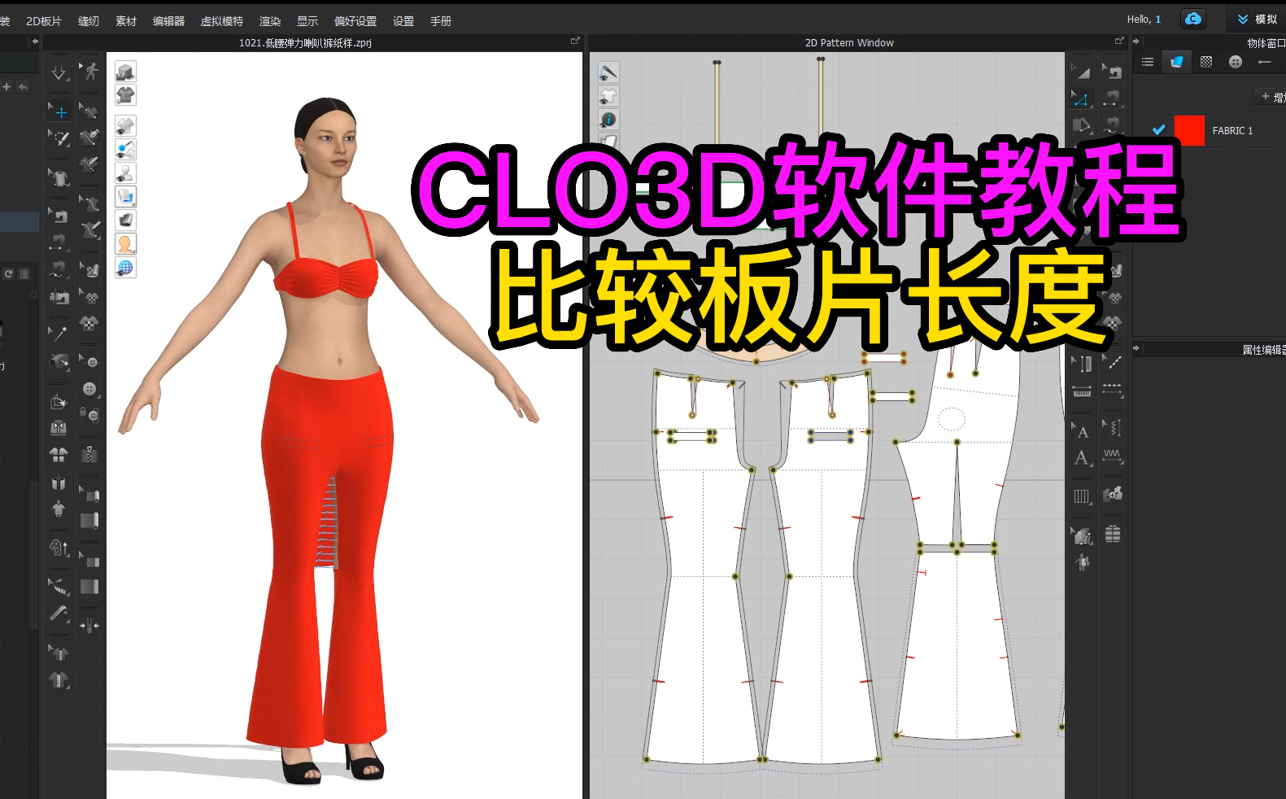This screenshot has height=799, width=1286.
Task: Click the seam tape grid icon in 2D toolbar
Action: click(1112, 534)
